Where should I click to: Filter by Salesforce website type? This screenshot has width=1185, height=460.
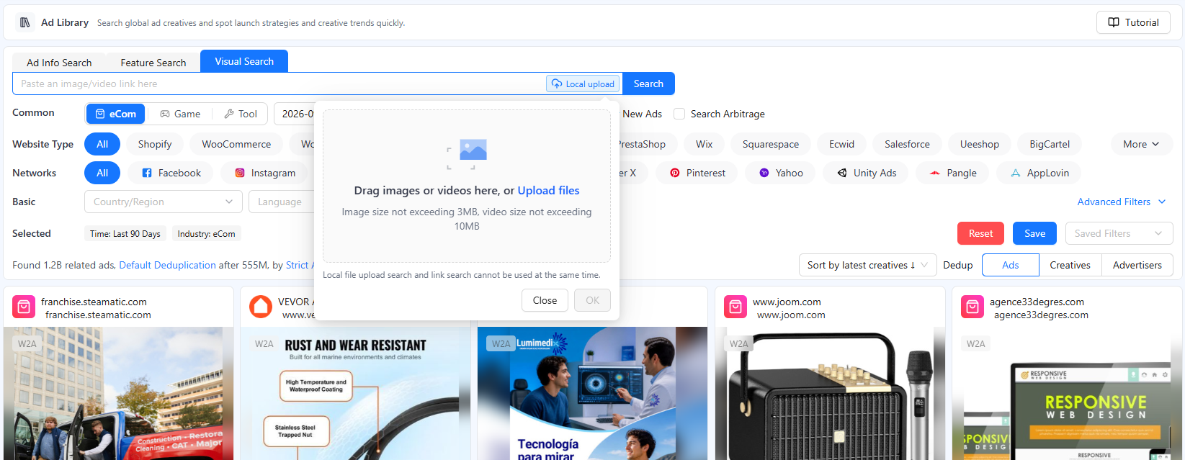click(x=907, y=144)
